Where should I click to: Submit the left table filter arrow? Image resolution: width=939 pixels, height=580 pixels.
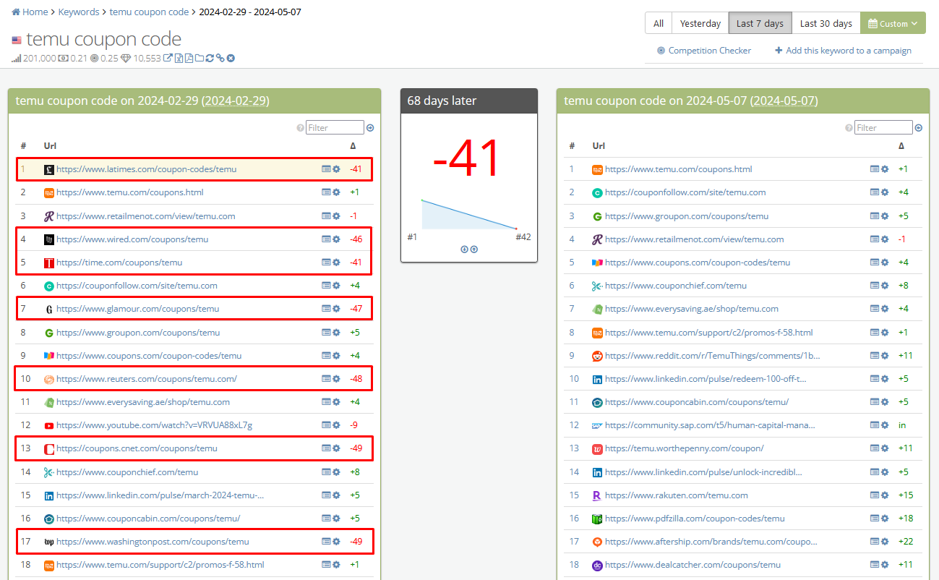point(370,128)
